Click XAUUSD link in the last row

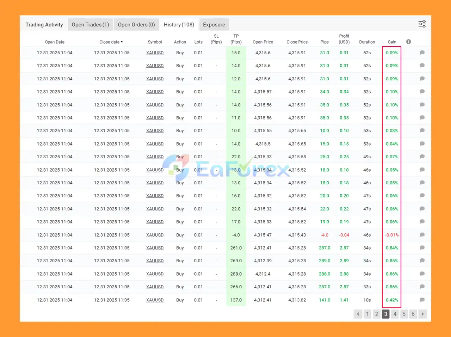[x=155, y=300]
